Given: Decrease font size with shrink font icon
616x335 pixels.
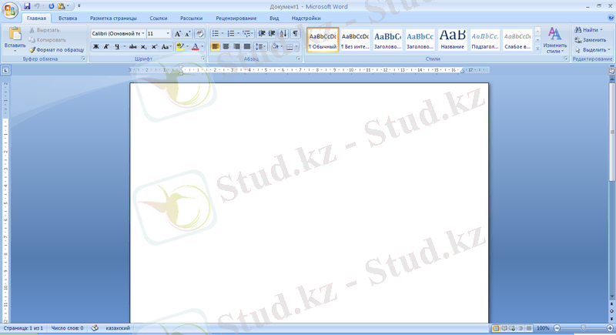Looking at the screenshot, I should coord(188,34).
